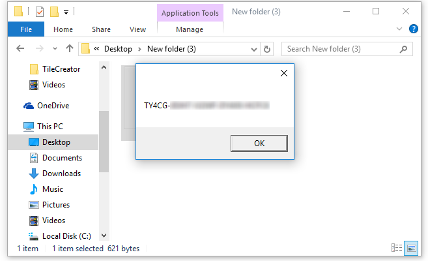Click the Properties quick access icon
Screen dimensions: 428x261
coord(40,12)
